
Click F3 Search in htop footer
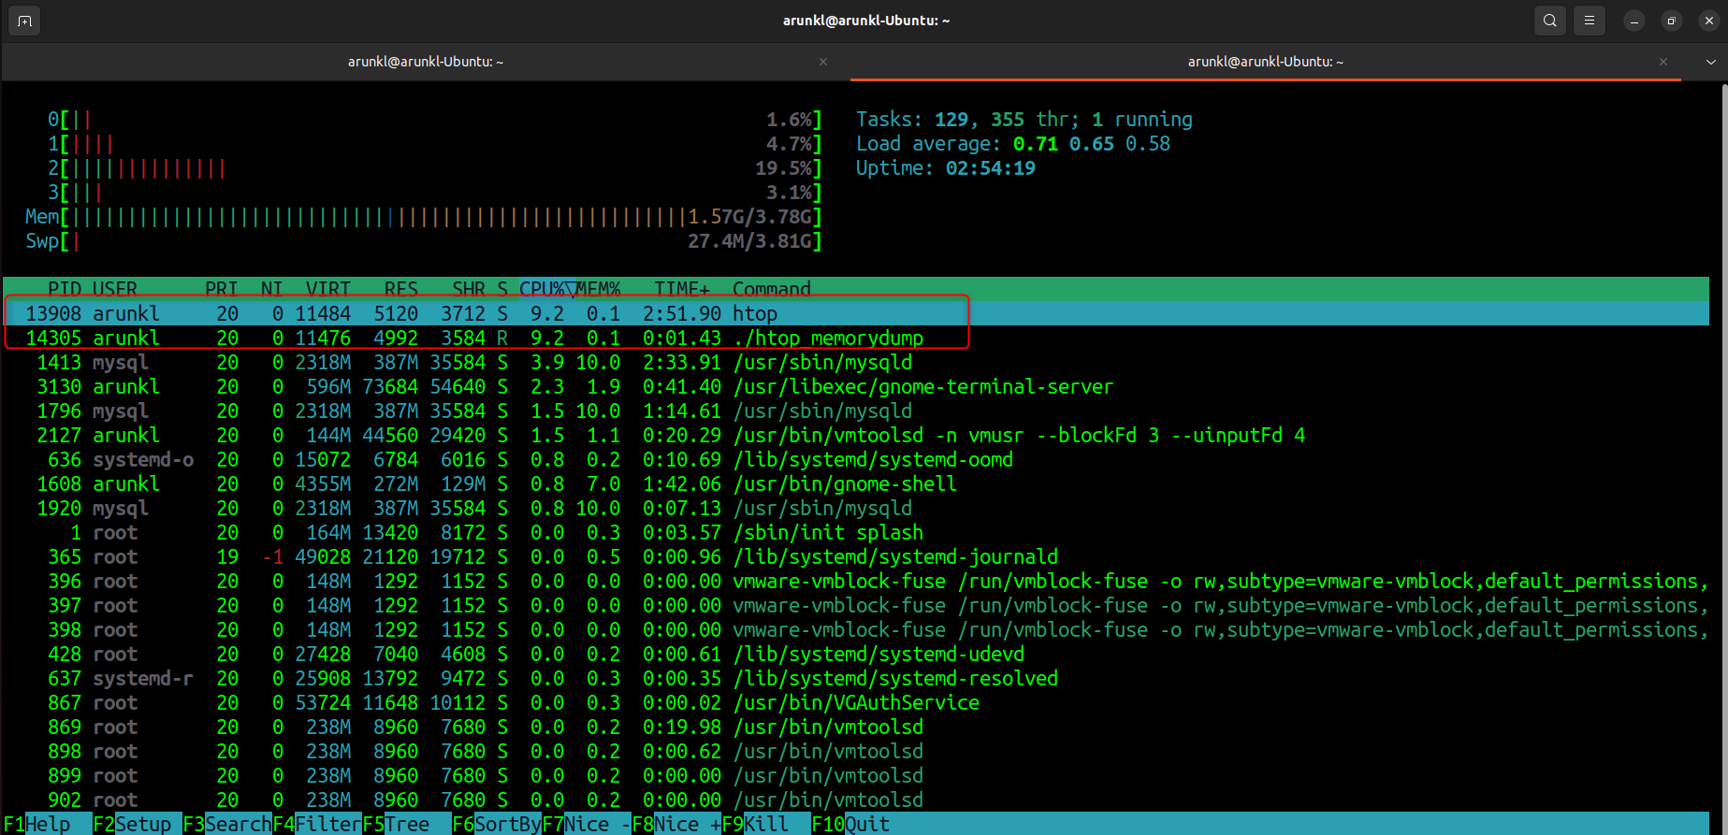[227, 824]
